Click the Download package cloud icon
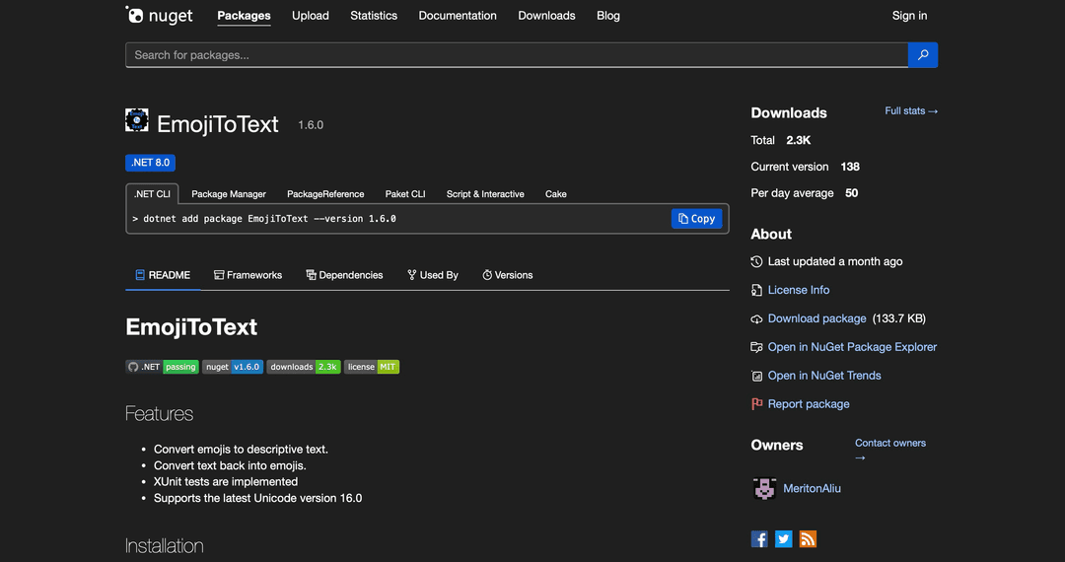The height and width of the screenshot is (562, 1065). point(756,318)
